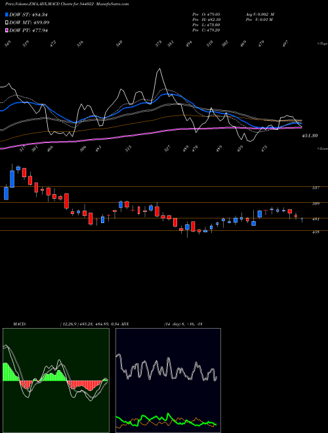Click the 'Pre V: 0.01 M' value
Image resolution: width=328 pixels, height=433 pixels.
(x=259, y=20)
